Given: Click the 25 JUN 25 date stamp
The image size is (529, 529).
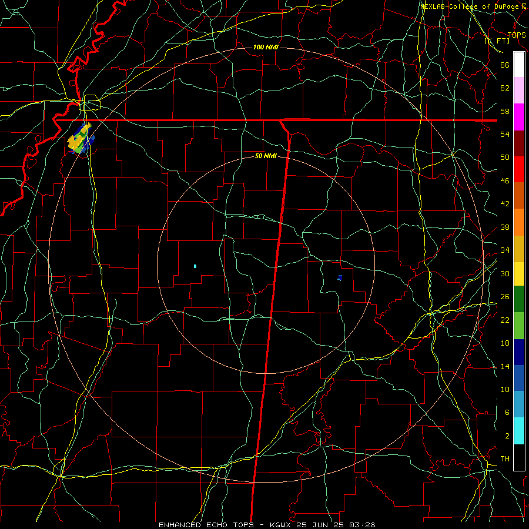Looking at the screenshot, I should pyautogui.click(x=321, y=525).
